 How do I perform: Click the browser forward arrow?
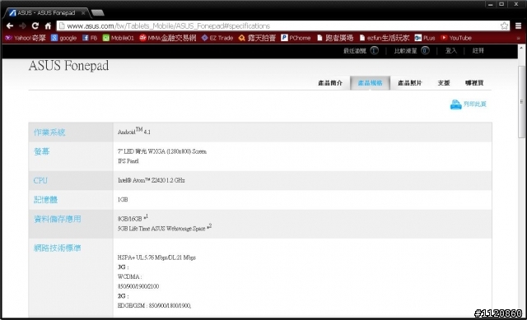coord(22,26)
